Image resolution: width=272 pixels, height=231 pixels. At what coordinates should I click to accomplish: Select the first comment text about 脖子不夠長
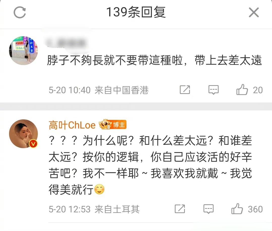coord(154,60)
